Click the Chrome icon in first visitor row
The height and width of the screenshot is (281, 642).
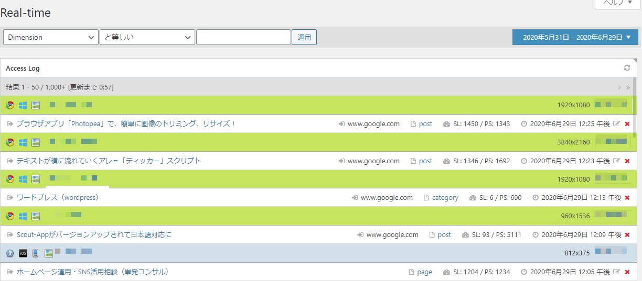click(10, 105)
